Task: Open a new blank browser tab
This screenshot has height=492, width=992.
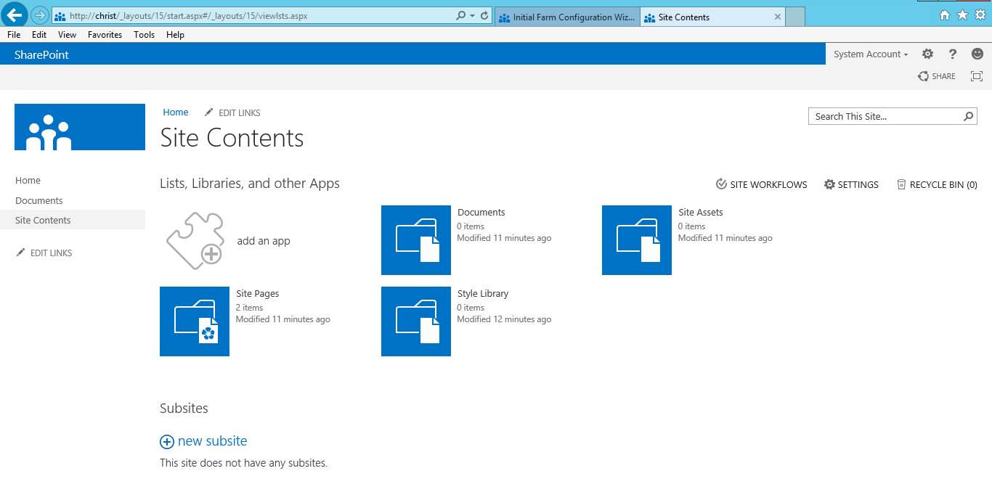Action: pos(795,17)
